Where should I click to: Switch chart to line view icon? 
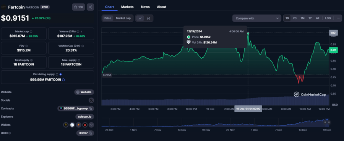point(140,18)
